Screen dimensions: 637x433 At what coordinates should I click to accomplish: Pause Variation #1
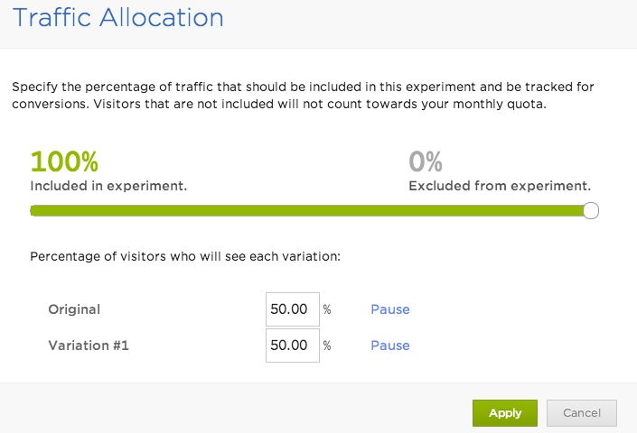tap(389, 345)
